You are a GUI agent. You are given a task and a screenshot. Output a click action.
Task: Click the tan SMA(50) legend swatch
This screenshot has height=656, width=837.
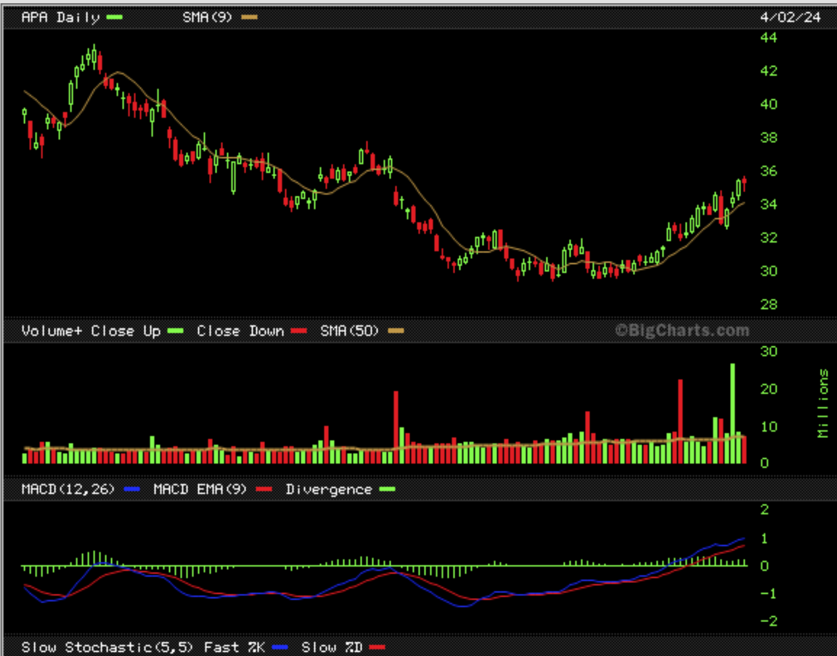[x=396, y=331]
